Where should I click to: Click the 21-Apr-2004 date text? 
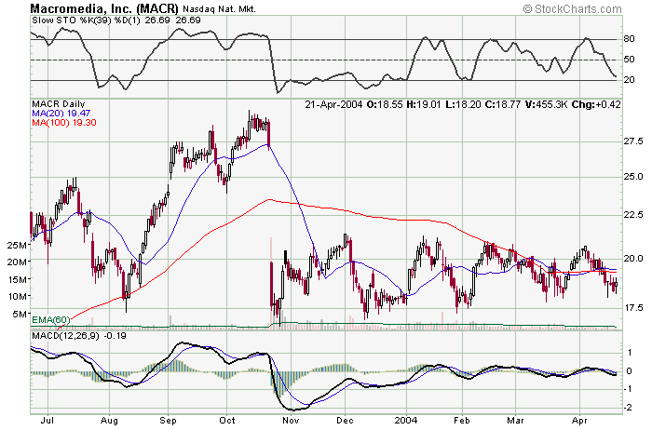333,104
